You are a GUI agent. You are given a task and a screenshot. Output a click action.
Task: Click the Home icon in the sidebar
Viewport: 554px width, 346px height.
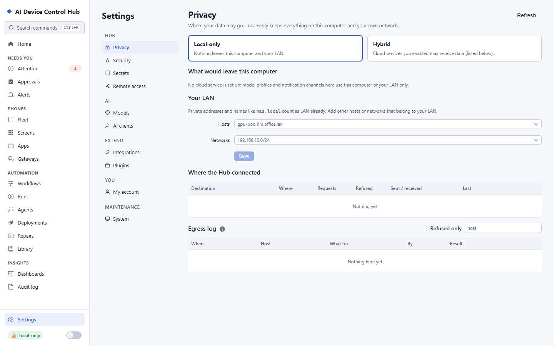tap(11, 44)
